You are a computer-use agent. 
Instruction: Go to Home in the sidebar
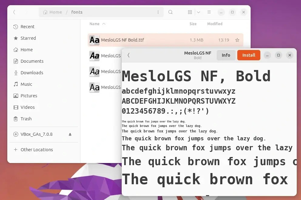pos(44,50)
